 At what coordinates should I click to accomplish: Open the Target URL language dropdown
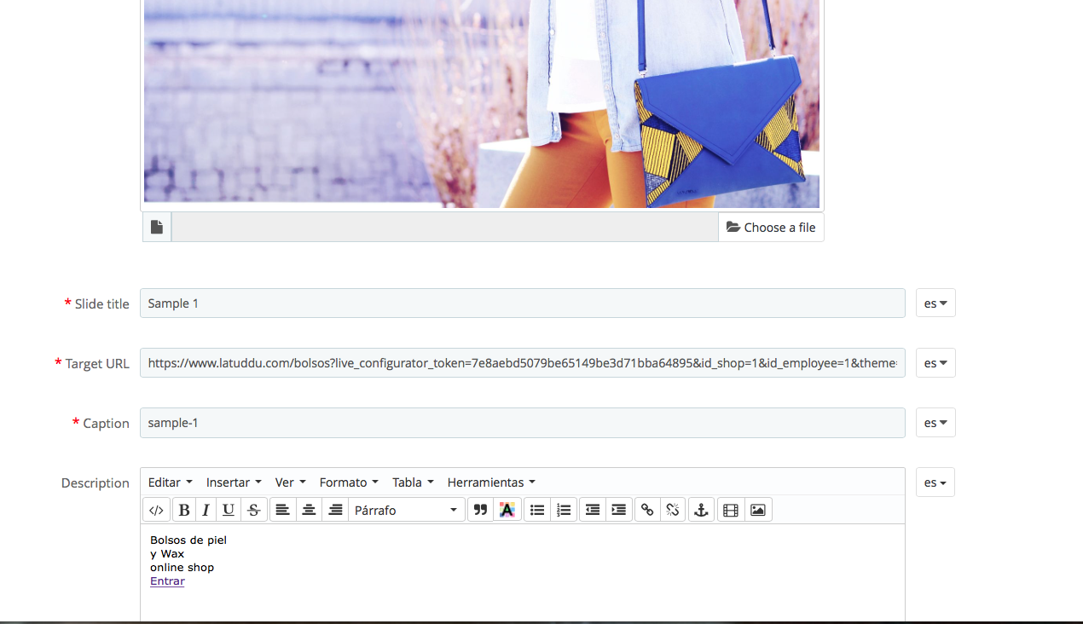tap(935, 362)
